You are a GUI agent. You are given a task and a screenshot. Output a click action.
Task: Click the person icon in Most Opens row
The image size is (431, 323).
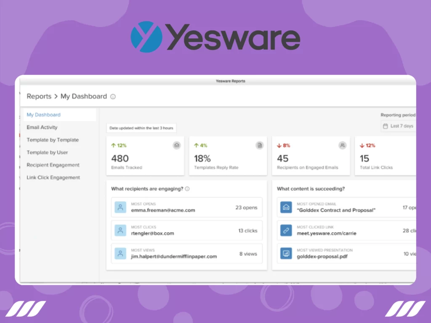120,207
